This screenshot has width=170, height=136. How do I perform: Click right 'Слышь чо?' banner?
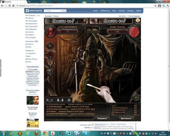tap(111, 21)
